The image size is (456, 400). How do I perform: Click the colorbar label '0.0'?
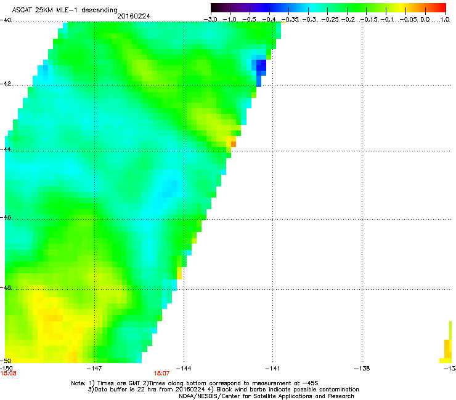click(x=425, y=20)
